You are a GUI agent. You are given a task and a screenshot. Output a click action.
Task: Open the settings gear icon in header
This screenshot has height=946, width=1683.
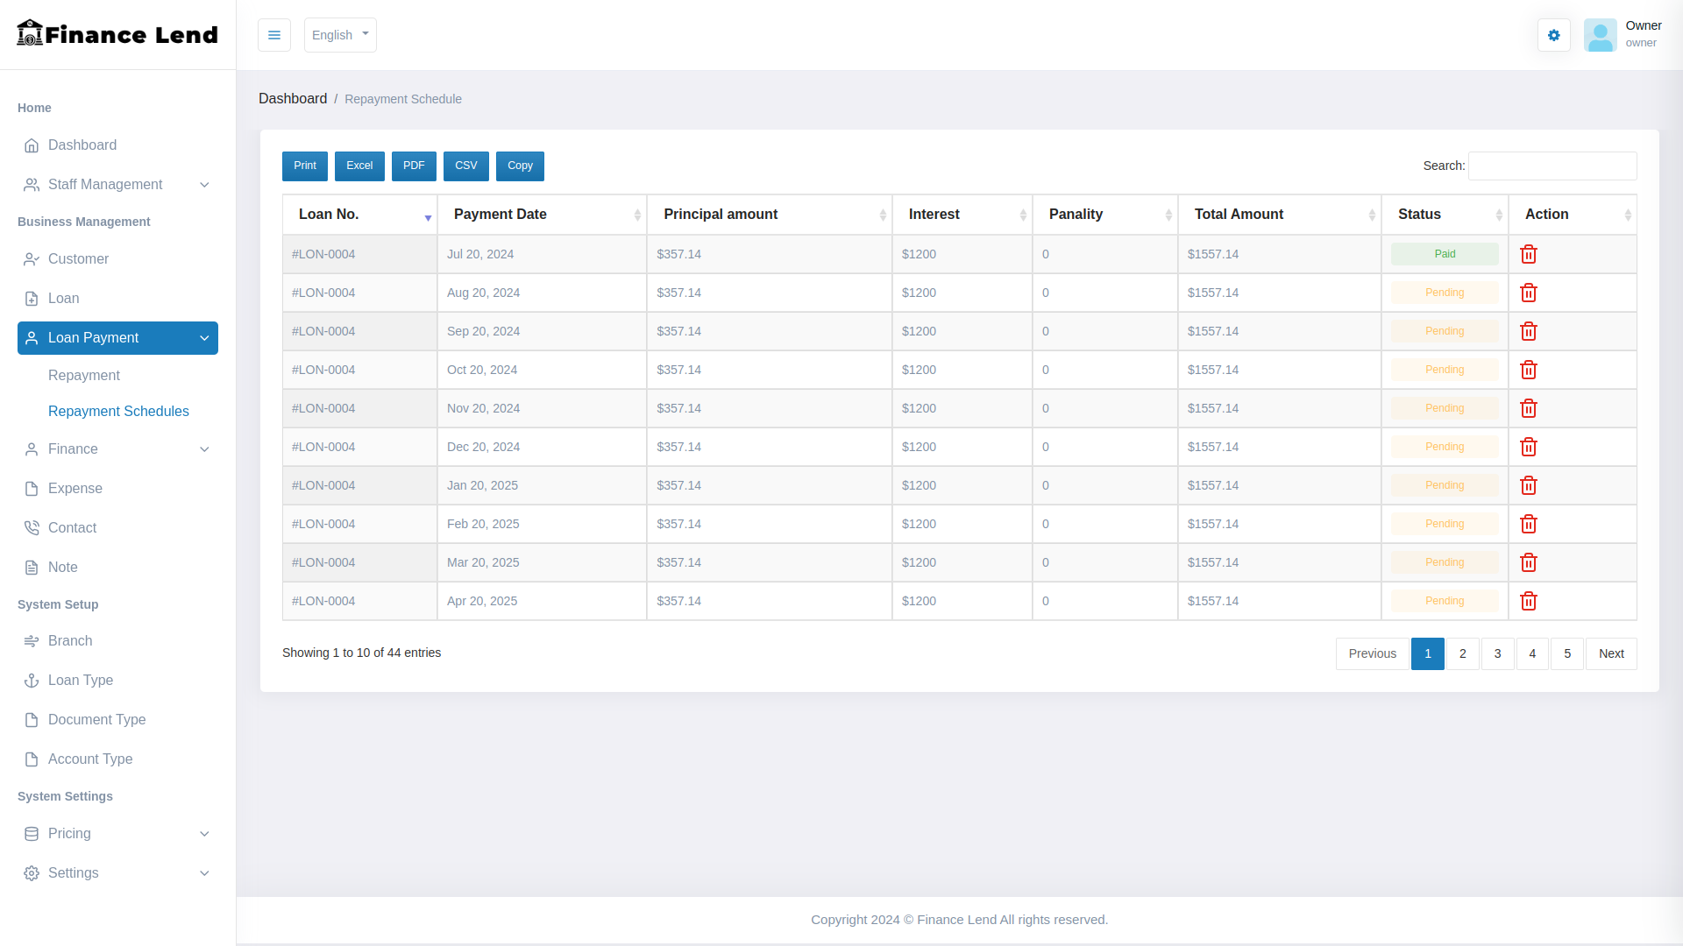[x=1553, y=35]
